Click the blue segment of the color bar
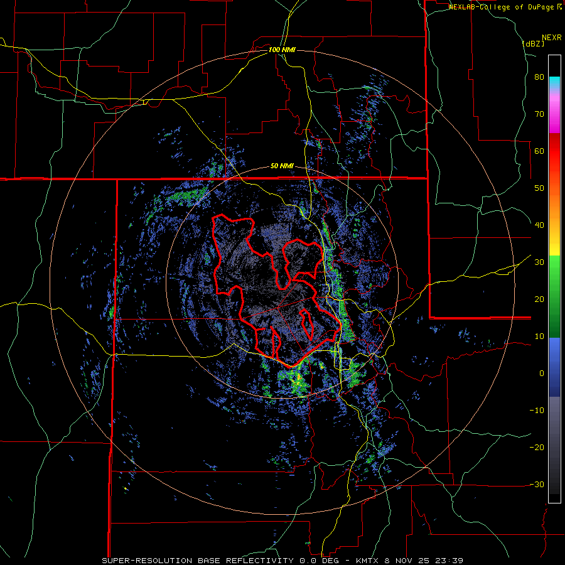Image resolution: width=565 pixels, height=565 pixels. click(x=554, y=367)
